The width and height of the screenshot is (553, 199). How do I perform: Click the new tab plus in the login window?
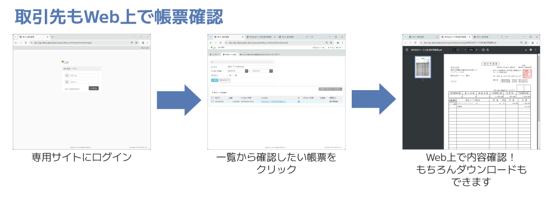click(53, 37)
